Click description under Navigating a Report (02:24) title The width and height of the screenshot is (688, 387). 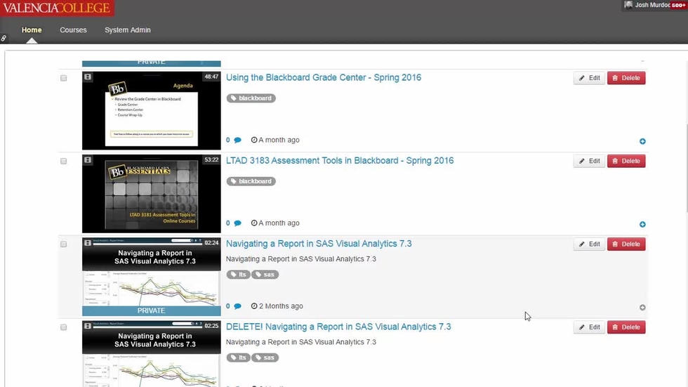coord(301,259)
